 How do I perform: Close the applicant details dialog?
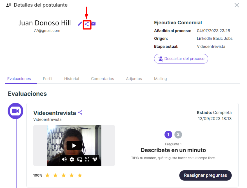[x=237, y=5]
